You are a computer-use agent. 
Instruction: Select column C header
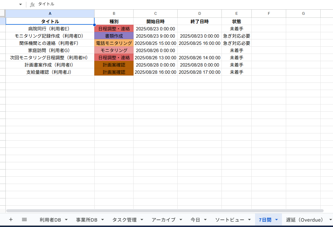click(x=155, y=14)
